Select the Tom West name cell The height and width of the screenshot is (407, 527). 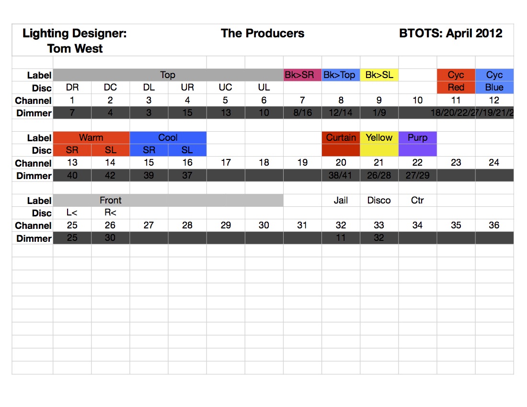point(75,48)
